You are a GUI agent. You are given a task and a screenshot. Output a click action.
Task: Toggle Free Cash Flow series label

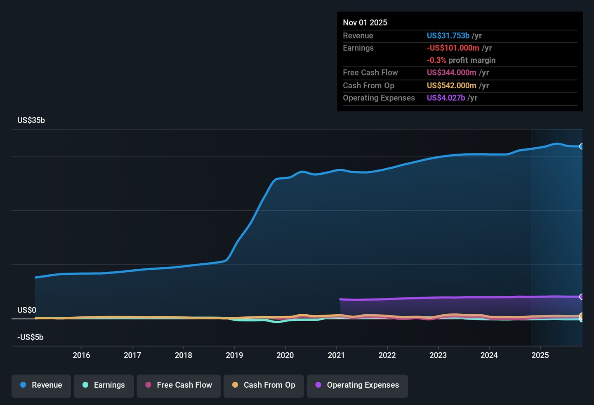coord(184,385)
